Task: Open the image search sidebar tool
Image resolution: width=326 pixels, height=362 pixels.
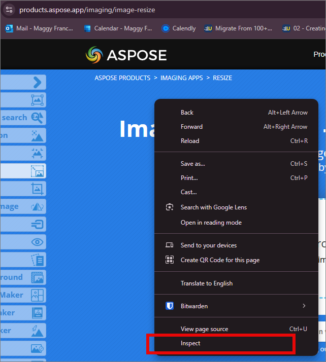Action: coord(37,118)
